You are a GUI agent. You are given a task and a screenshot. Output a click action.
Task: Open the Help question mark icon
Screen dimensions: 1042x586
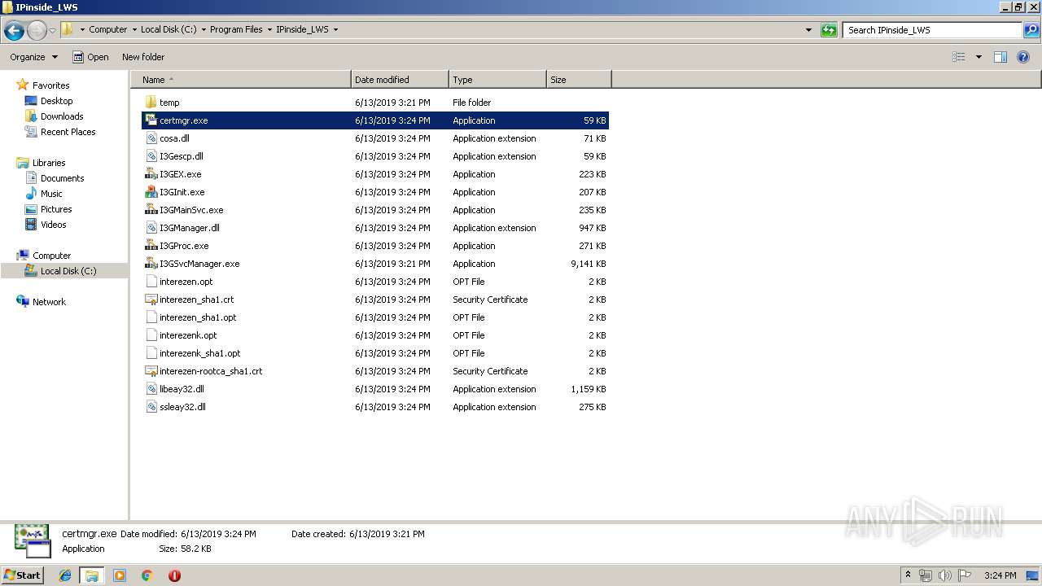[x=1023, y=57]
